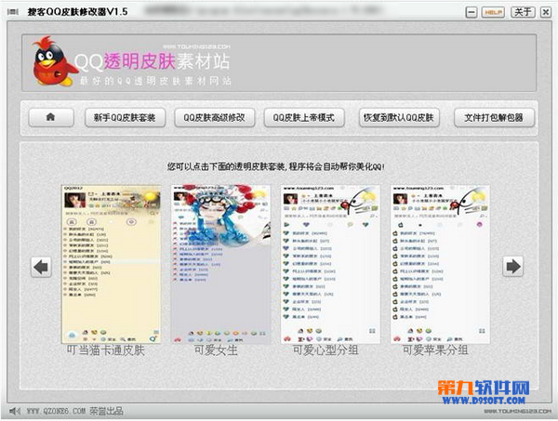The image size is (558, 421).
Task: Switch to QQ皮肤上帝模式
Action: [304, 117]
